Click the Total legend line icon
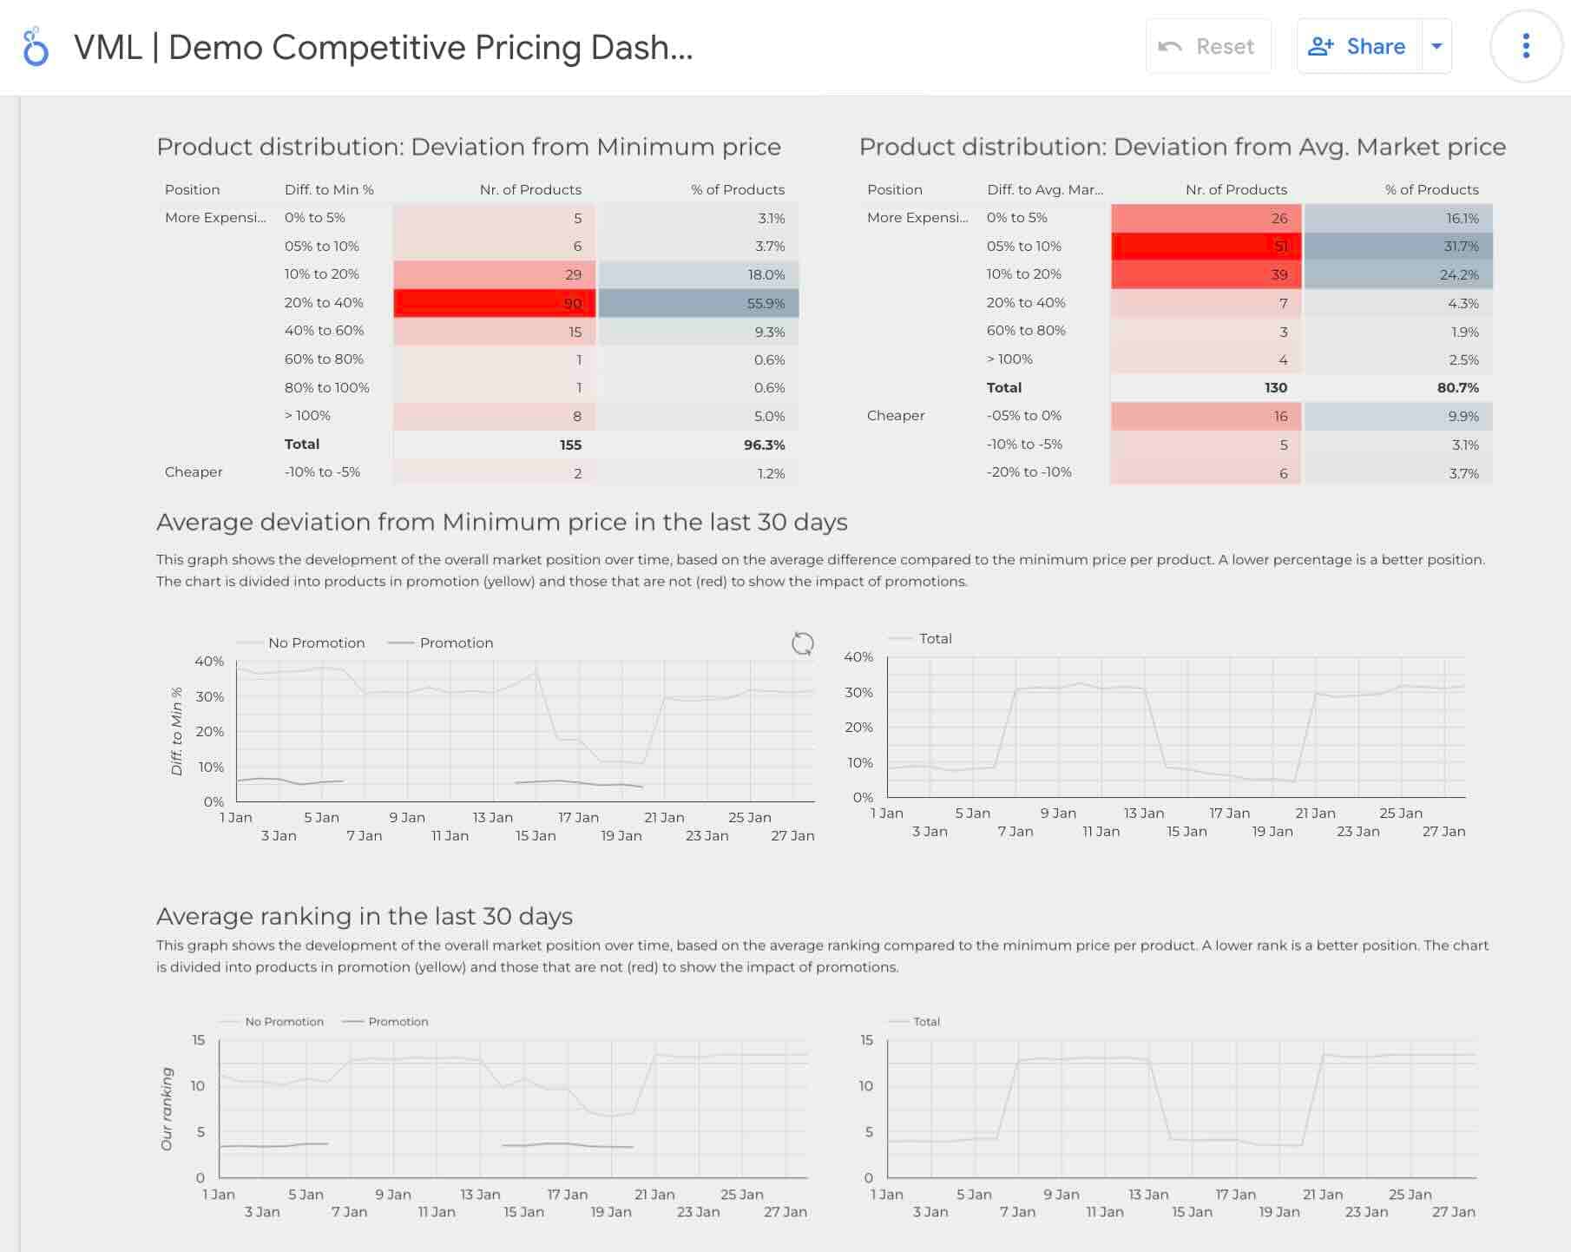Screen dimensions: 1571x1252 [x=900, y=638]
